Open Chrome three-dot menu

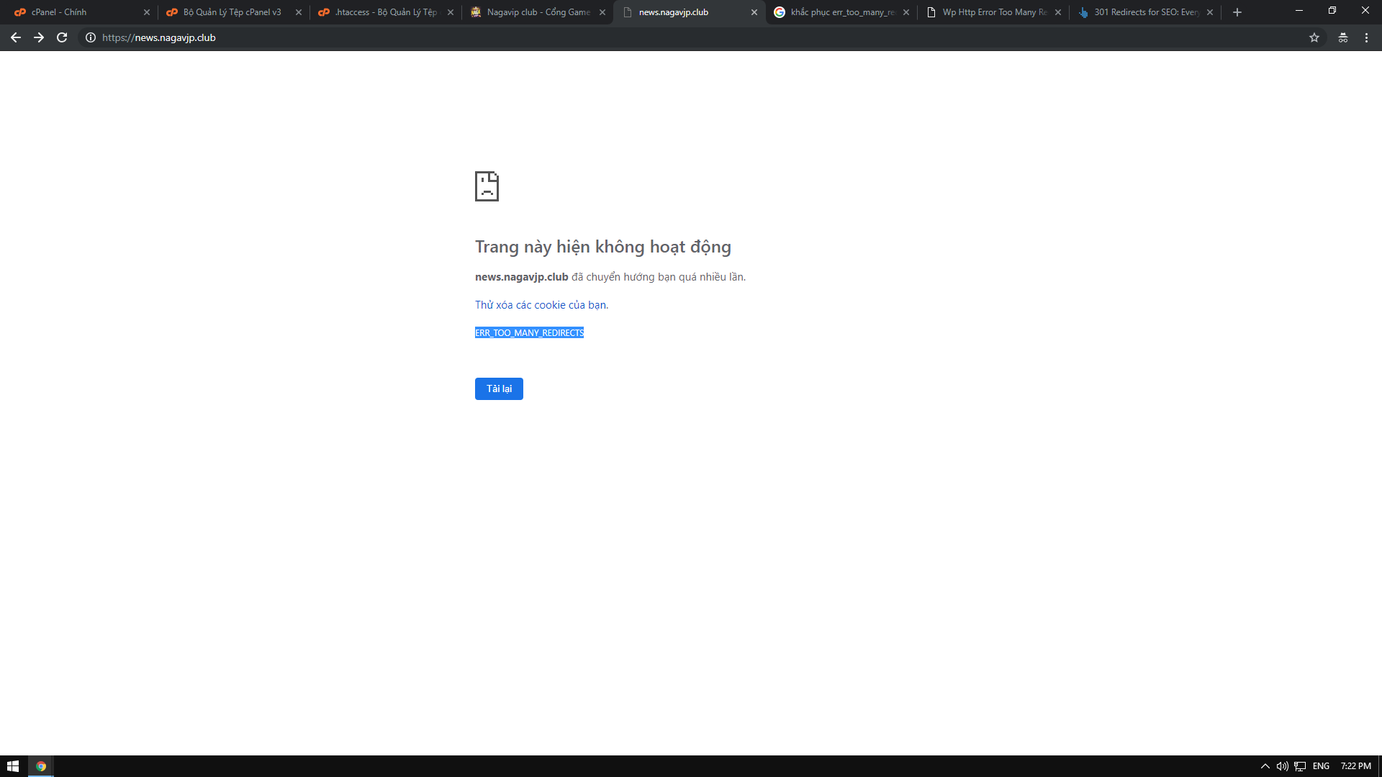click(1366, 37)
